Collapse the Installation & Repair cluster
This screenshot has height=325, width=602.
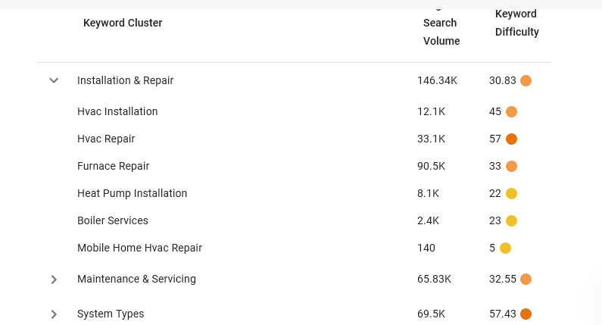[x=54, y=80]
